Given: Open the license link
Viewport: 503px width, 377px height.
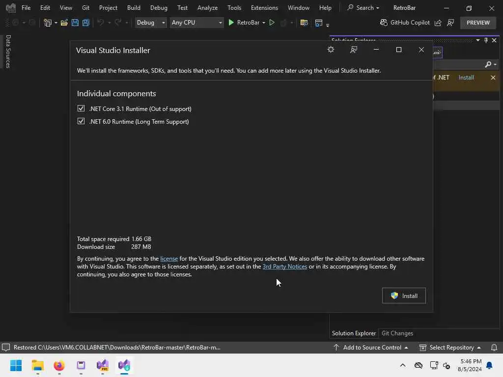Looking at the screenshot, I should coord(169,258).
